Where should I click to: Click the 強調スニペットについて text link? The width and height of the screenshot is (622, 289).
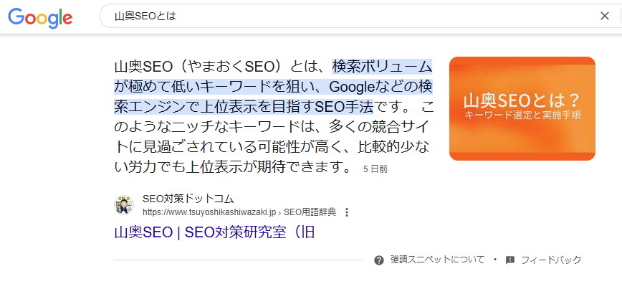(437, 260)
